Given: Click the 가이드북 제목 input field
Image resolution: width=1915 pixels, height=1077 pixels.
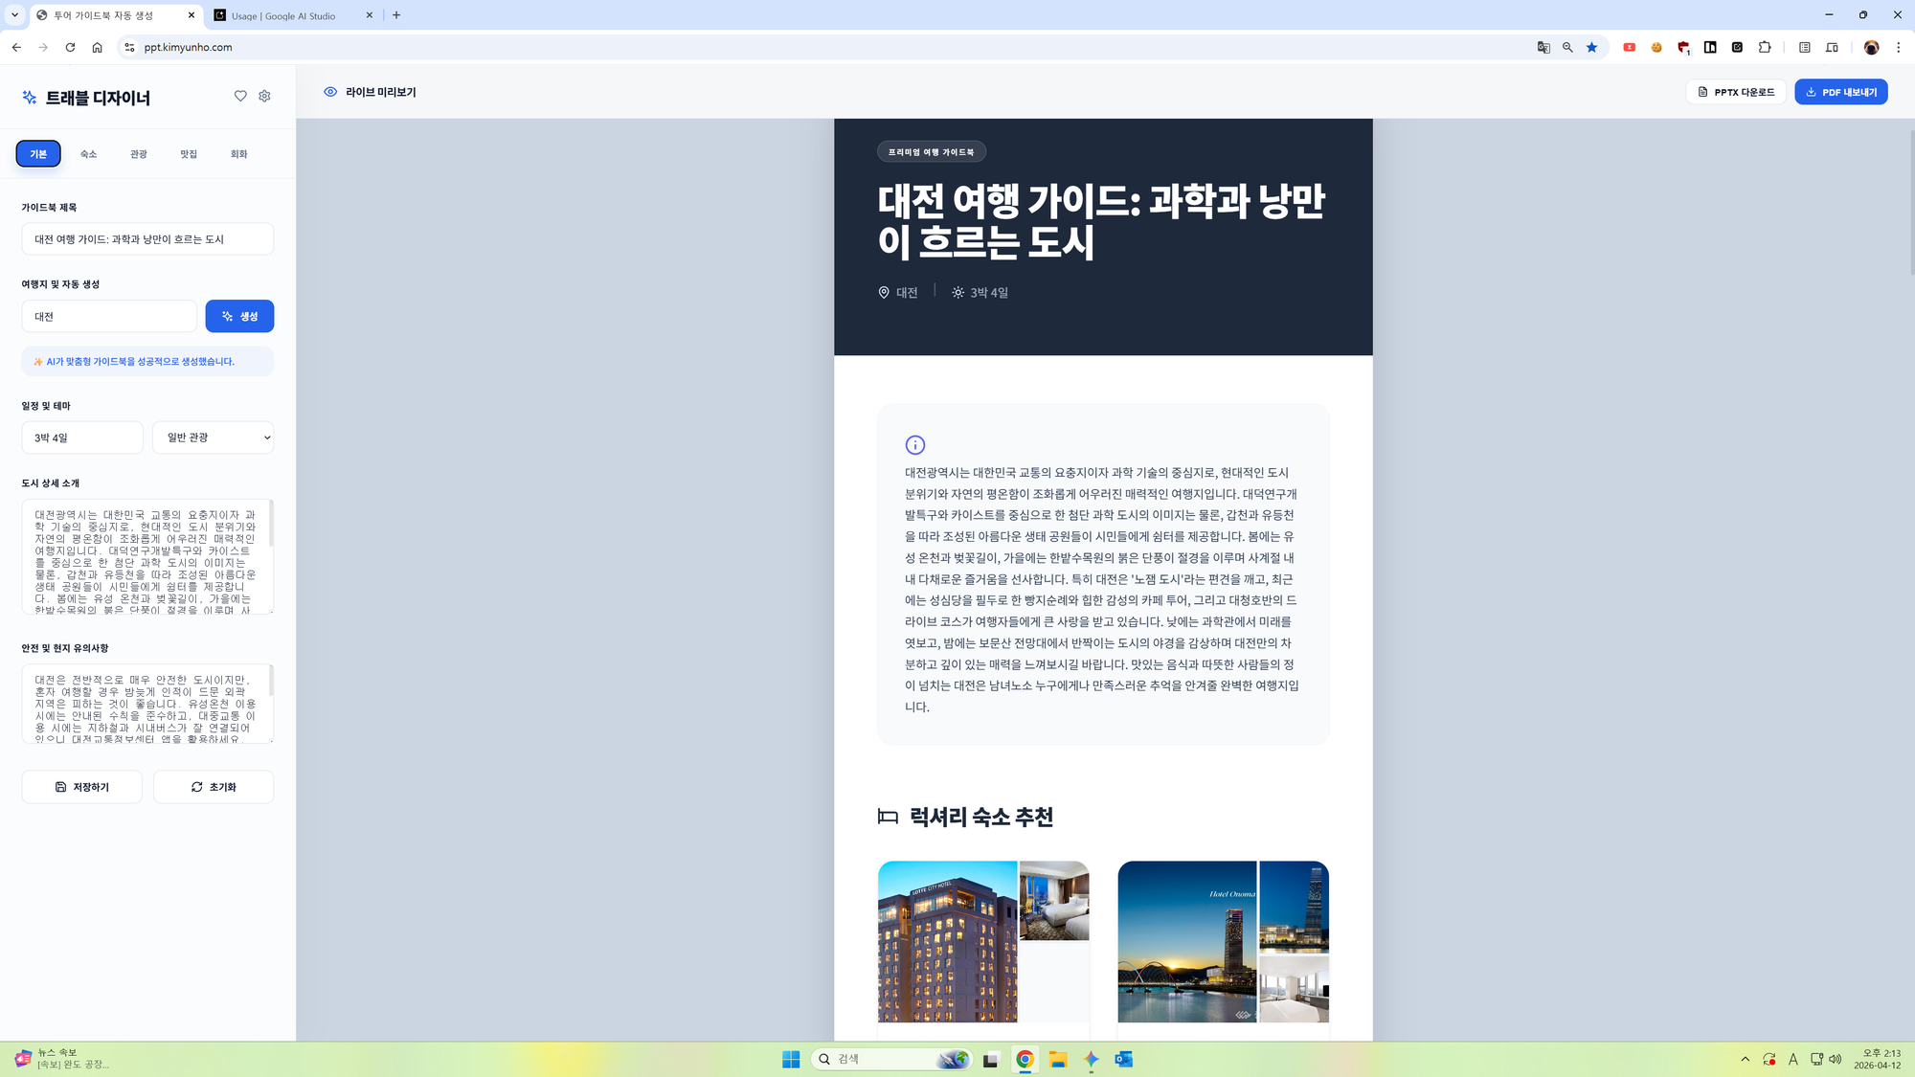Looking at the screenshot, I should tap(147, 239).
